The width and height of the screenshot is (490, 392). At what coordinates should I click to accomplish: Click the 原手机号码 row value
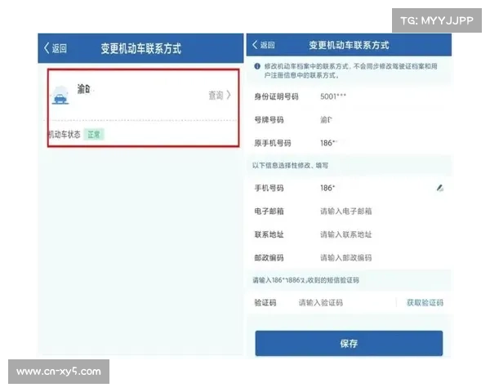pyautogui.click(x=328, y=143)
